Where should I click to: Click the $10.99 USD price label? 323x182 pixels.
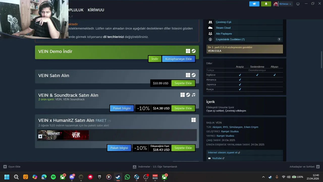pyautogui.click(x=160, y=83)
